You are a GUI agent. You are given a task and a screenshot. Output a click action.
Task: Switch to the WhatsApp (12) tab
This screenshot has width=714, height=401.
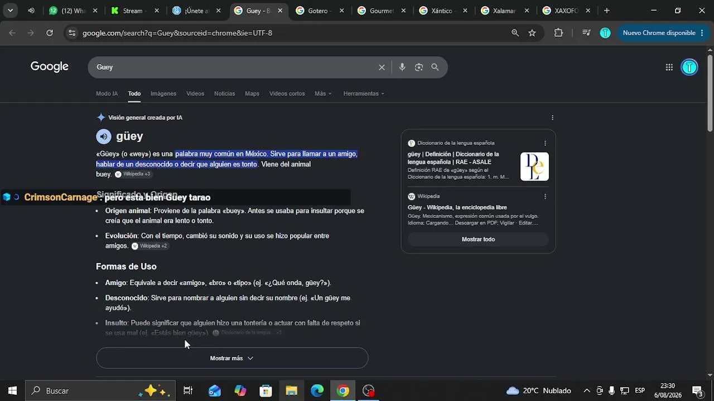click(74, 11)
